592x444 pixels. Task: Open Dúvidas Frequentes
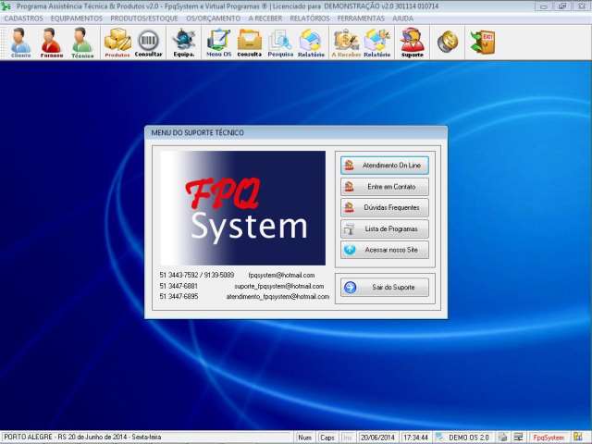click(385, 207)
